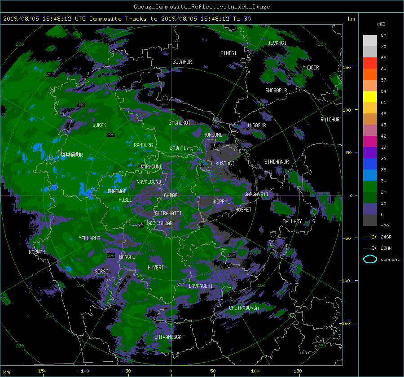The height and width of the screenshot is (377, 404).
Task: Click the BALLARY city label
Action: 292,221
